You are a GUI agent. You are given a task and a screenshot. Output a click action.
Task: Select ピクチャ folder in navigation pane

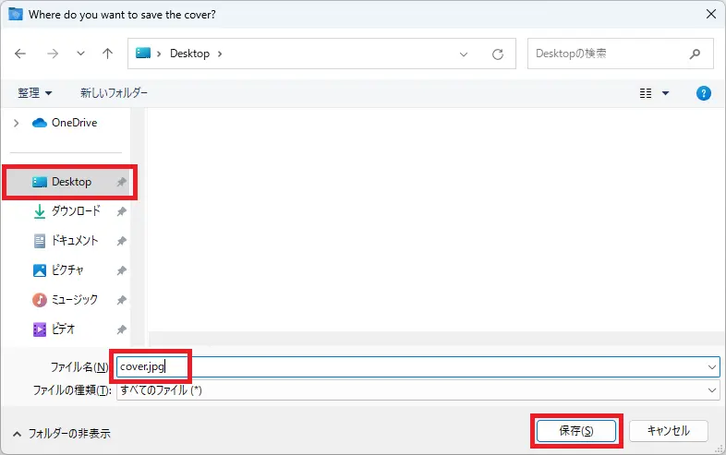click(67, 270)
